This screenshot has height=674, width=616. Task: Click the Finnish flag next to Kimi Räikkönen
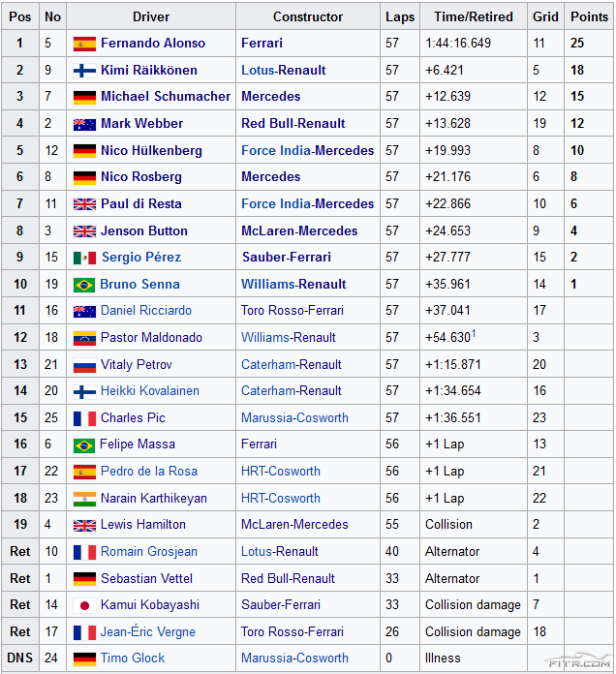point(84,71)
